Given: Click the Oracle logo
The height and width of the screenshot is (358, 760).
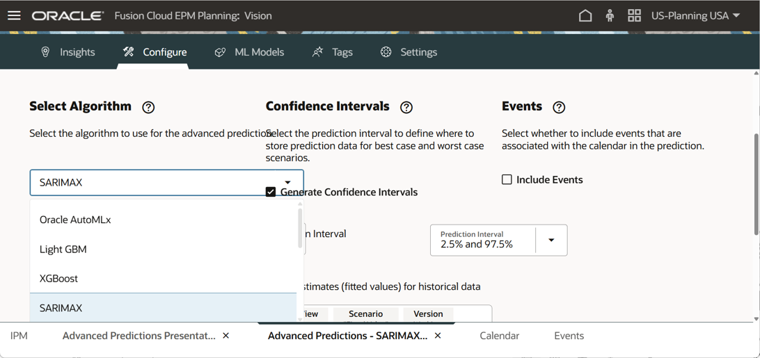Looking at the screenshot, I should (68, 16).
